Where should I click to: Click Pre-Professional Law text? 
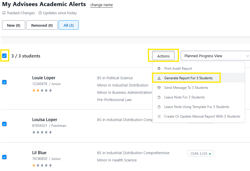[x=114, y=100]
